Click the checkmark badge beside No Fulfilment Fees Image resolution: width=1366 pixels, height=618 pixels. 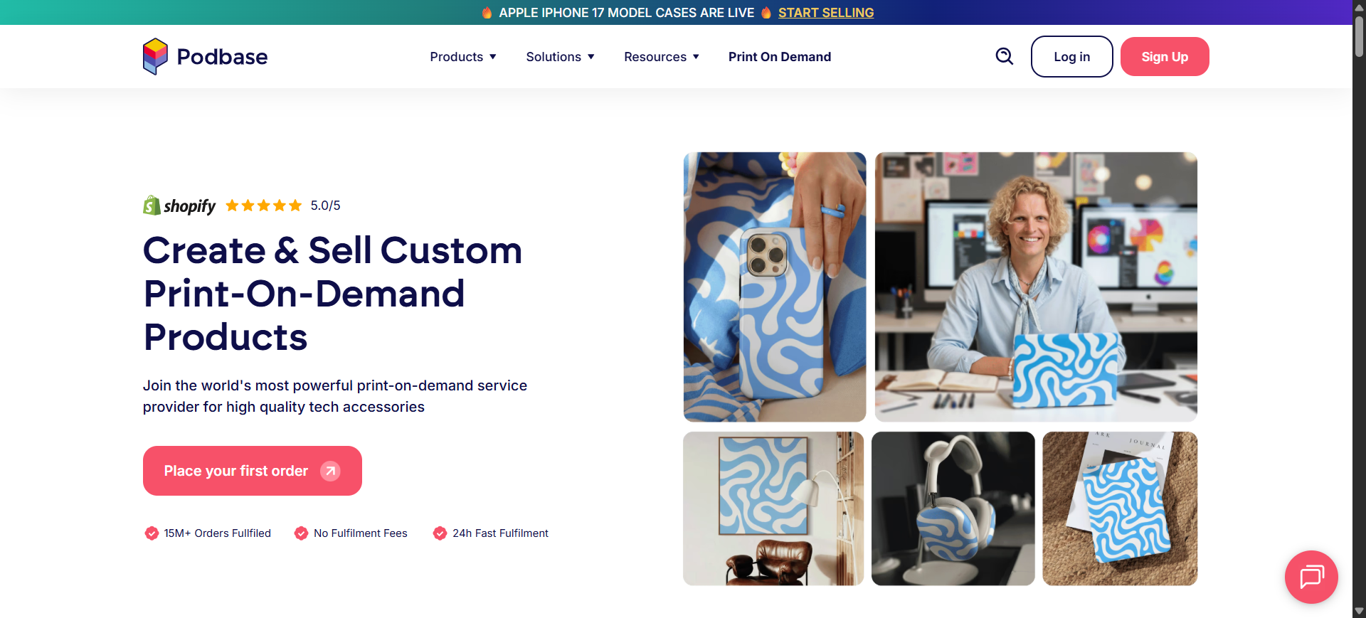pos(301,533)
